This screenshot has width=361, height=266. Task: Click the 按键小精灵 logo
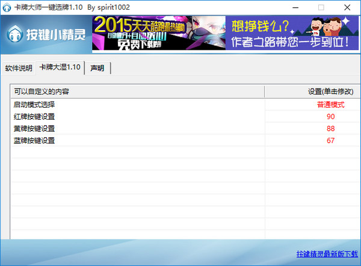[46, 34]
